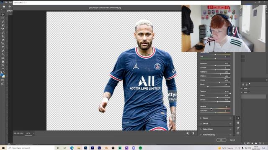268x150 pixels.
Task: Select the Type tool
Action: click(3, 47)
